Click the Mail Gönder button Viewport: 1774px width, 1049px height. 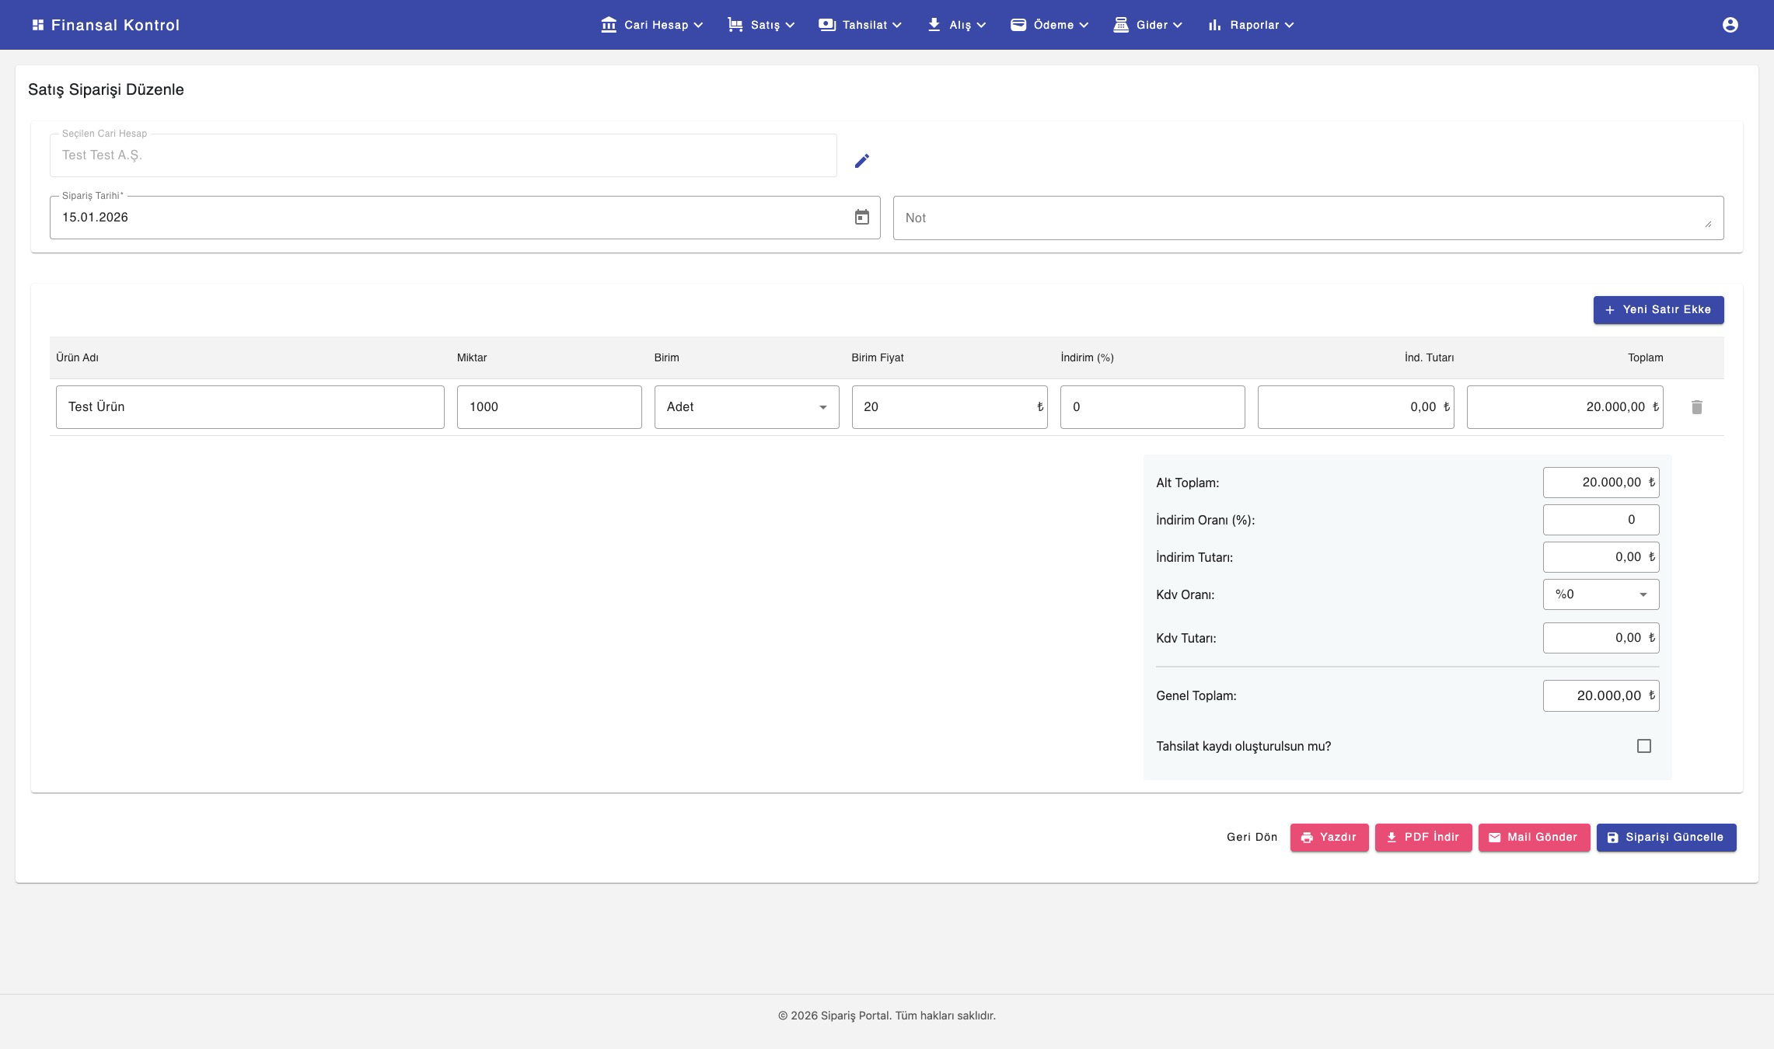pyautogui.click(x=1534, y=838)
